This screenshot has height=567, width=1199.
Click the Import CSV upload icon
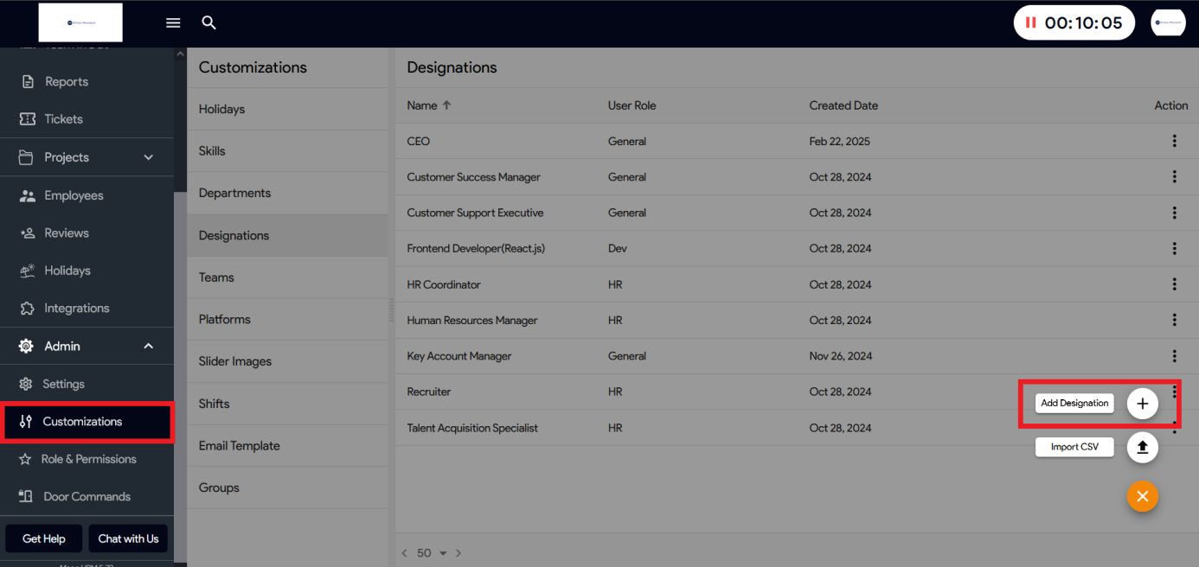point(1142,447)
